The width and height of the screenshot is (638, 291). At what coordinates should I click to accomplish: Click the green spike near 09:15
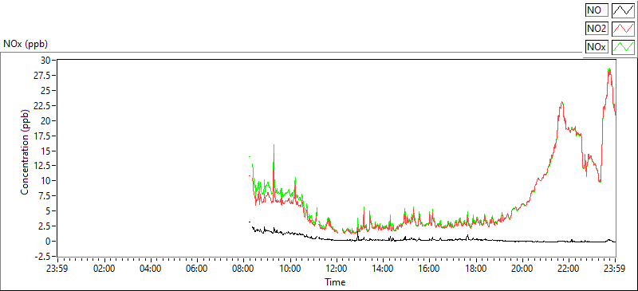pos(274,145)
